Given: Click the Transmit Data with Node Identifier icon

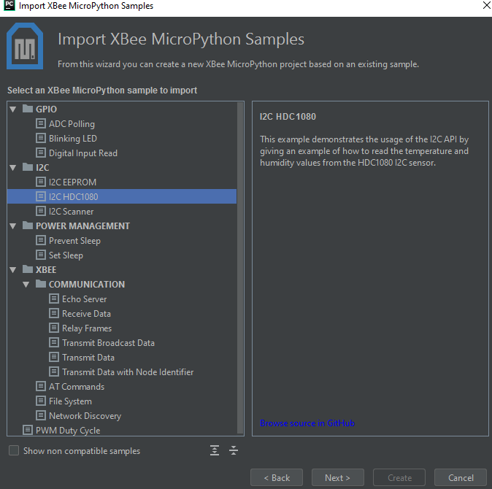Looking at the screenshot, I should (54, 371).
